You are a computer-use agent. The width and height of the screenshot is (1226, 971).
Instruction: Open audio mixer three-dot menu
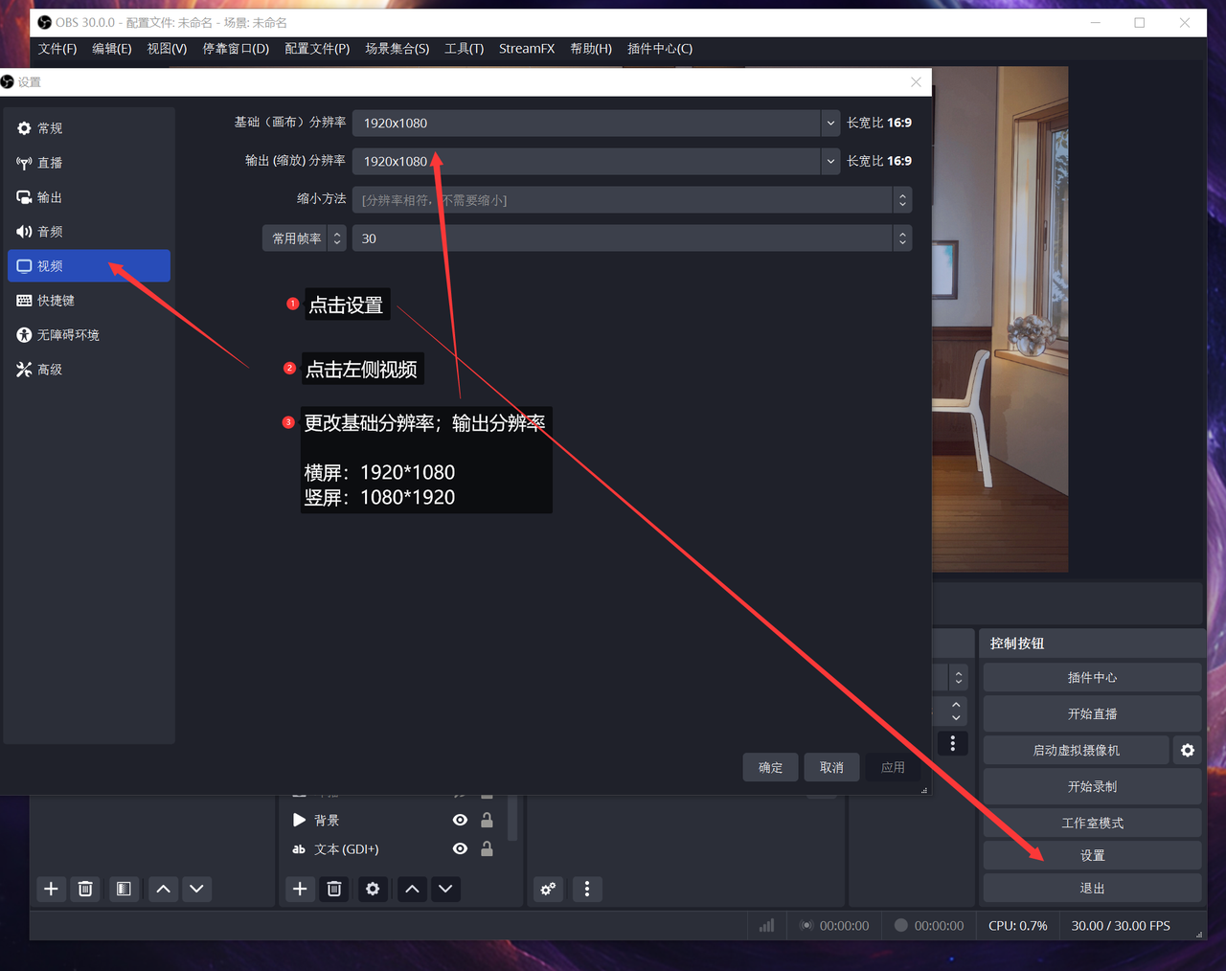tap(587, 889)
